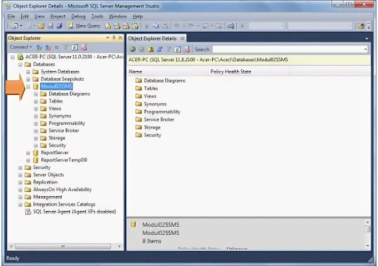Click the Start Debugging play icon
The height and width of the screenshot is (266, 378).
(x=242, y=25)
